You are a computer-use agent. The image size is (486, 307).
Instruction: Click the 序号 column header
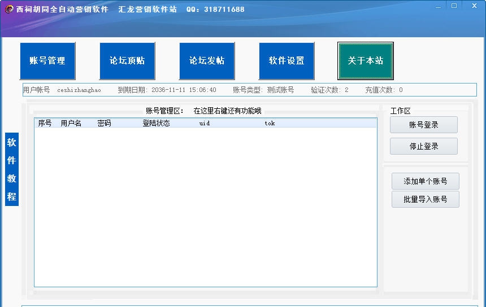(45, 123)
